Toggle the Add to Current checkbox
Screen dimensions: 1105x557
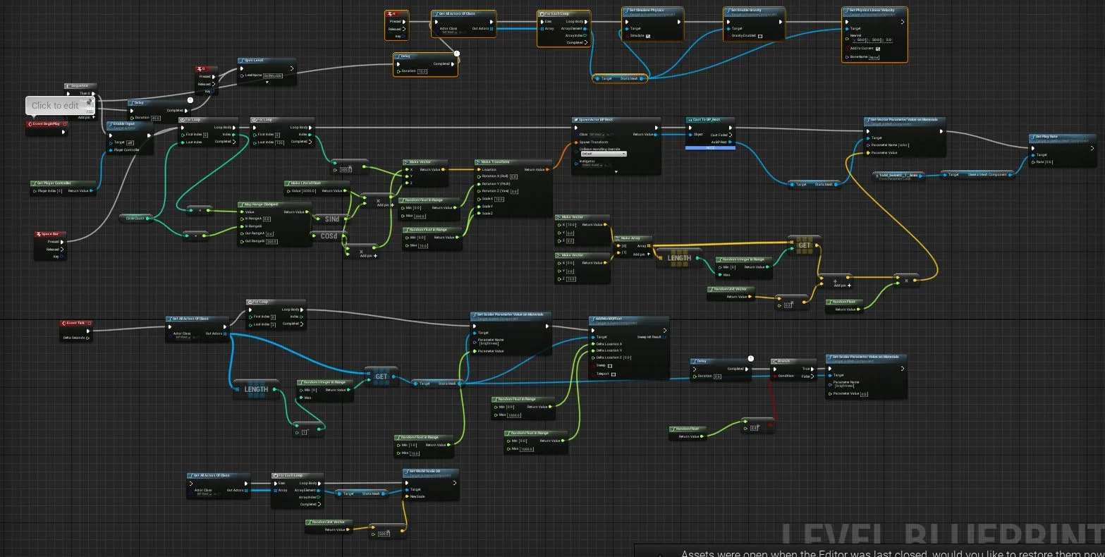pyautogui.click(x=878, y=49)
